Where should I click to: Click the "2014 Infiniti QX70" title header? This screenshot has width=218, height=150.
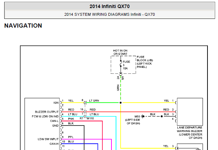tap(110, 6)
